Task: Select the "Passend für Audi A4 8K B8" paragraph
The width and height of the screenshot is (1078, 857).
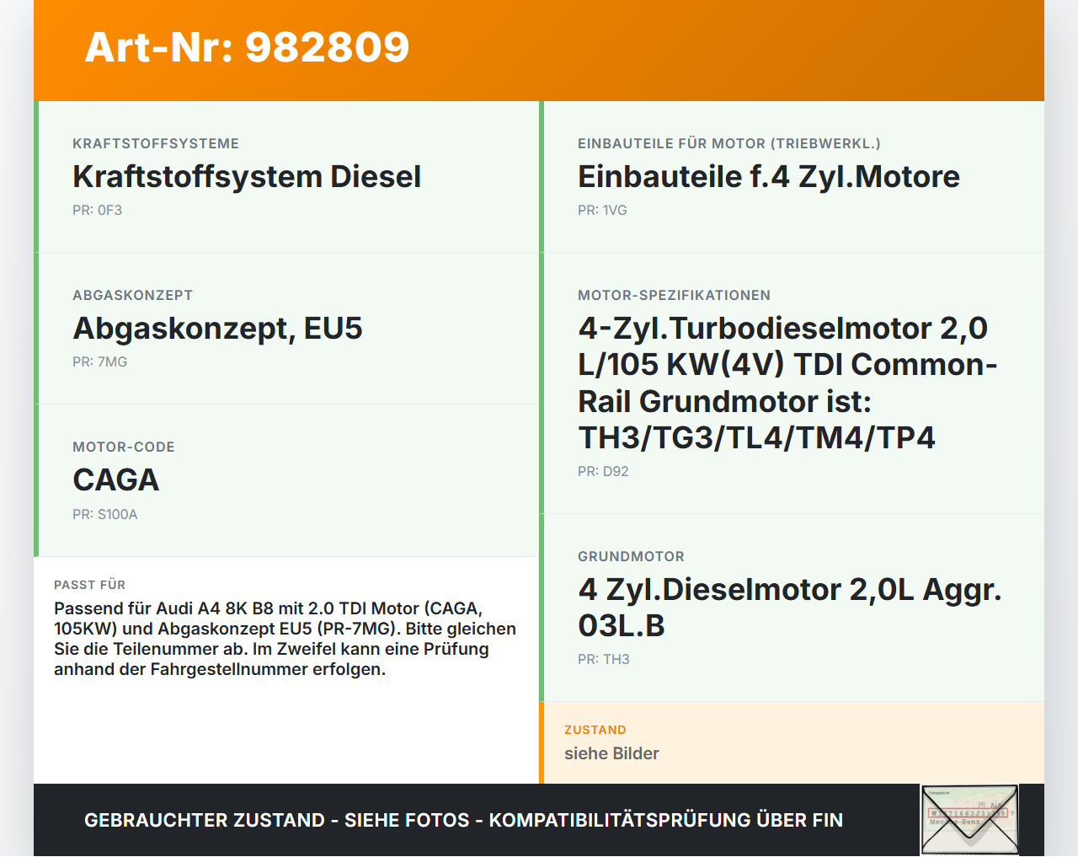Action: click(286, 639)
